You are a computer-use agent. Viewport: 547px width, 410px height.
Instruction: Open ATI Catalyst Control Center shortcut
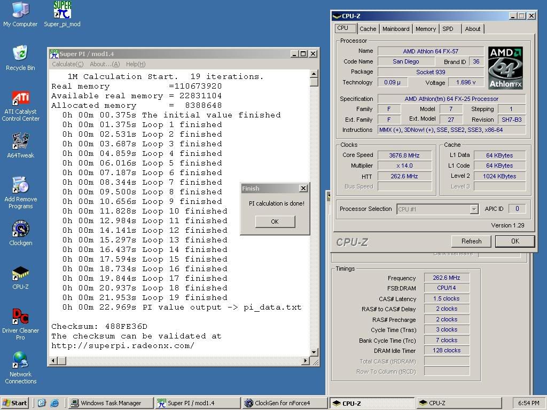(x=21, y=106)
